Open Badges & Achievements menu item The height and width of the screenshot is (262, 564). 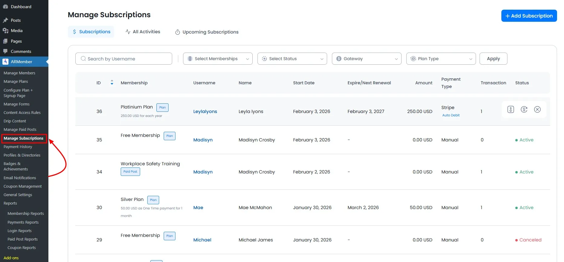[x=16, y=167]
